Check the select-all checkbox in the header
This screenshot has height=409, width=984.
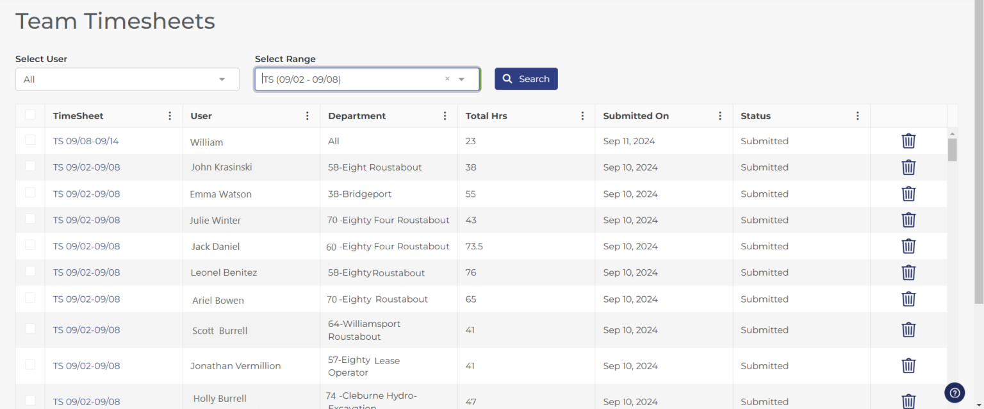pos(29,113)
